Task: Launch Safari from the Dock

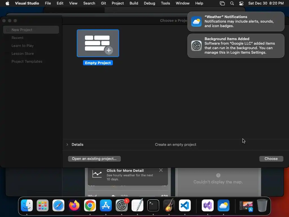Action: (58, 205)
